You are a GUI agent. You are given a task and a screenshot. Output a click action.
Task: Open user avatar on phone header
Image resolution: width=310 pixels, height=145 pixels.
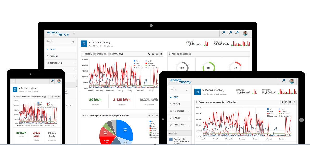pos(59,81)
